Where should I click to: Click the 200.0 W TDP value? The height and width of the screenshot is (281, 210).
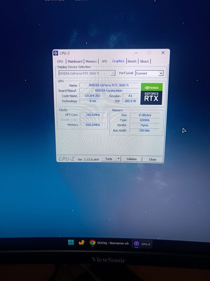point(130,101)
